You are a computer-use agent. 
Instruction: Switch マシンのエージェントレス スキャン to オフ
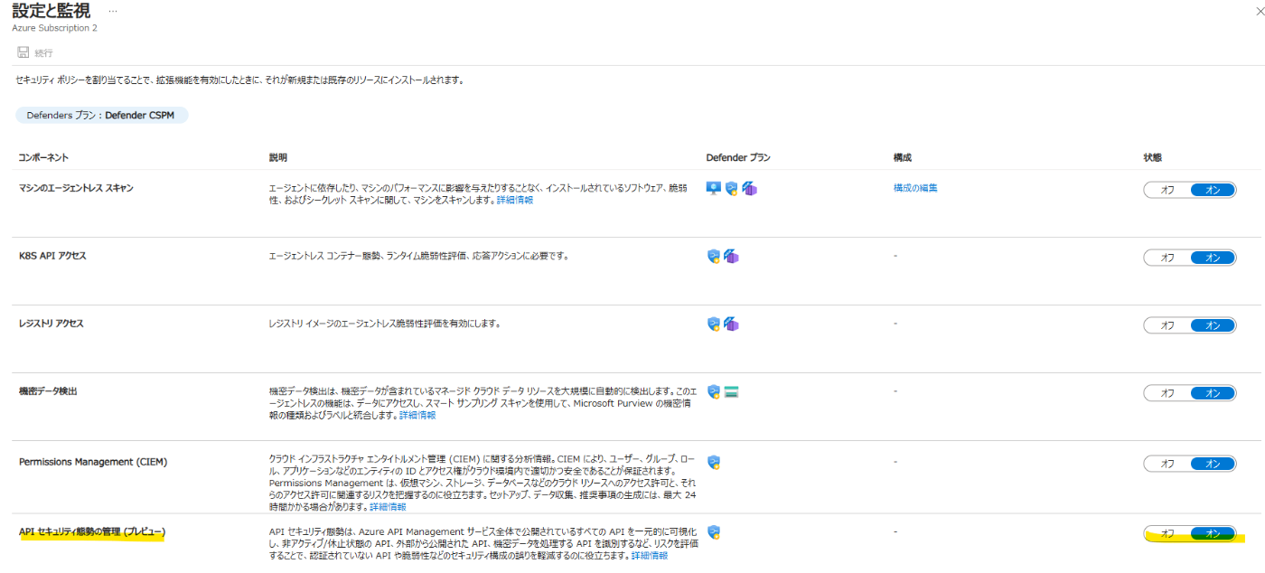click(1167, 190)
